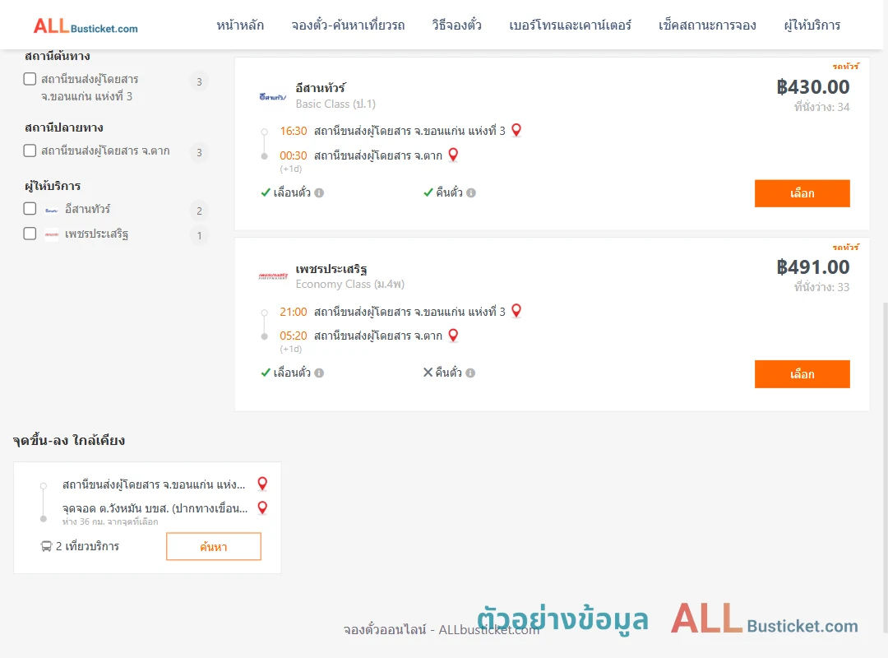Click the X mark beside คืนตั๋ว on เพชรประเสริฐ
888x658 pixels.
point(428,373)
